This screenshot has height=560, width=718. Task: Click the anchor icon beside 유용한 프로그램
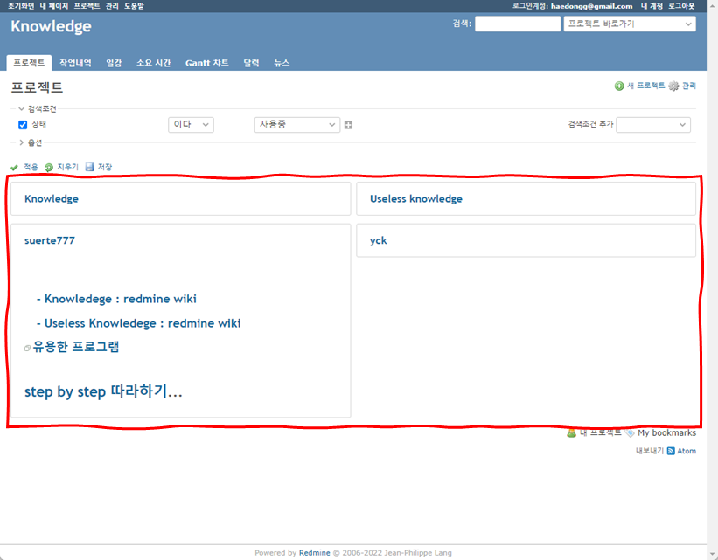tap(27, 349)
